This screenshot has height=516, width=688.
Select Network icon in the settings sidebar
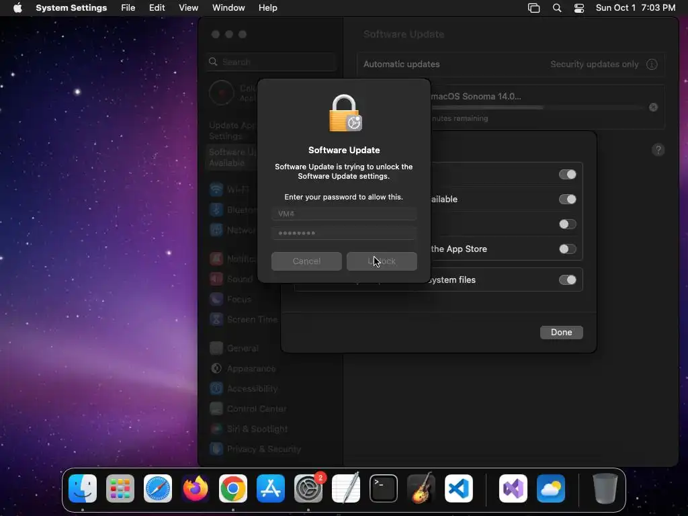tap(216, 230)
